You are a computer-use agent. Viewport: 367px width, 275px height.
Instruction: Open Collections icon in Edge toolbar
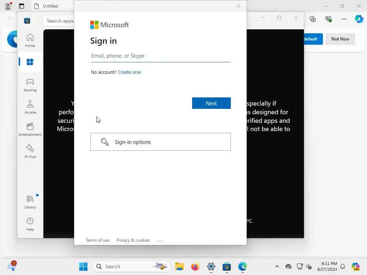tap(313, 19)
